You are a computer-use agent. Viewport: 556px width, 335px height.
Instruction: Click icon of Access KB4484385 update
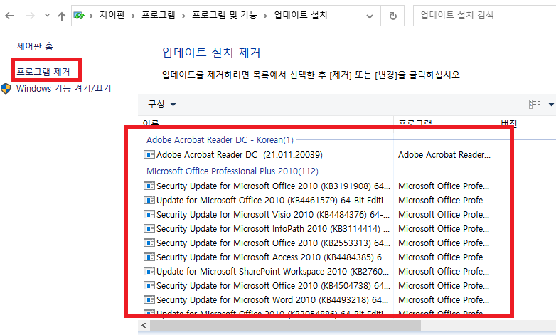click(x=149, y=257)
